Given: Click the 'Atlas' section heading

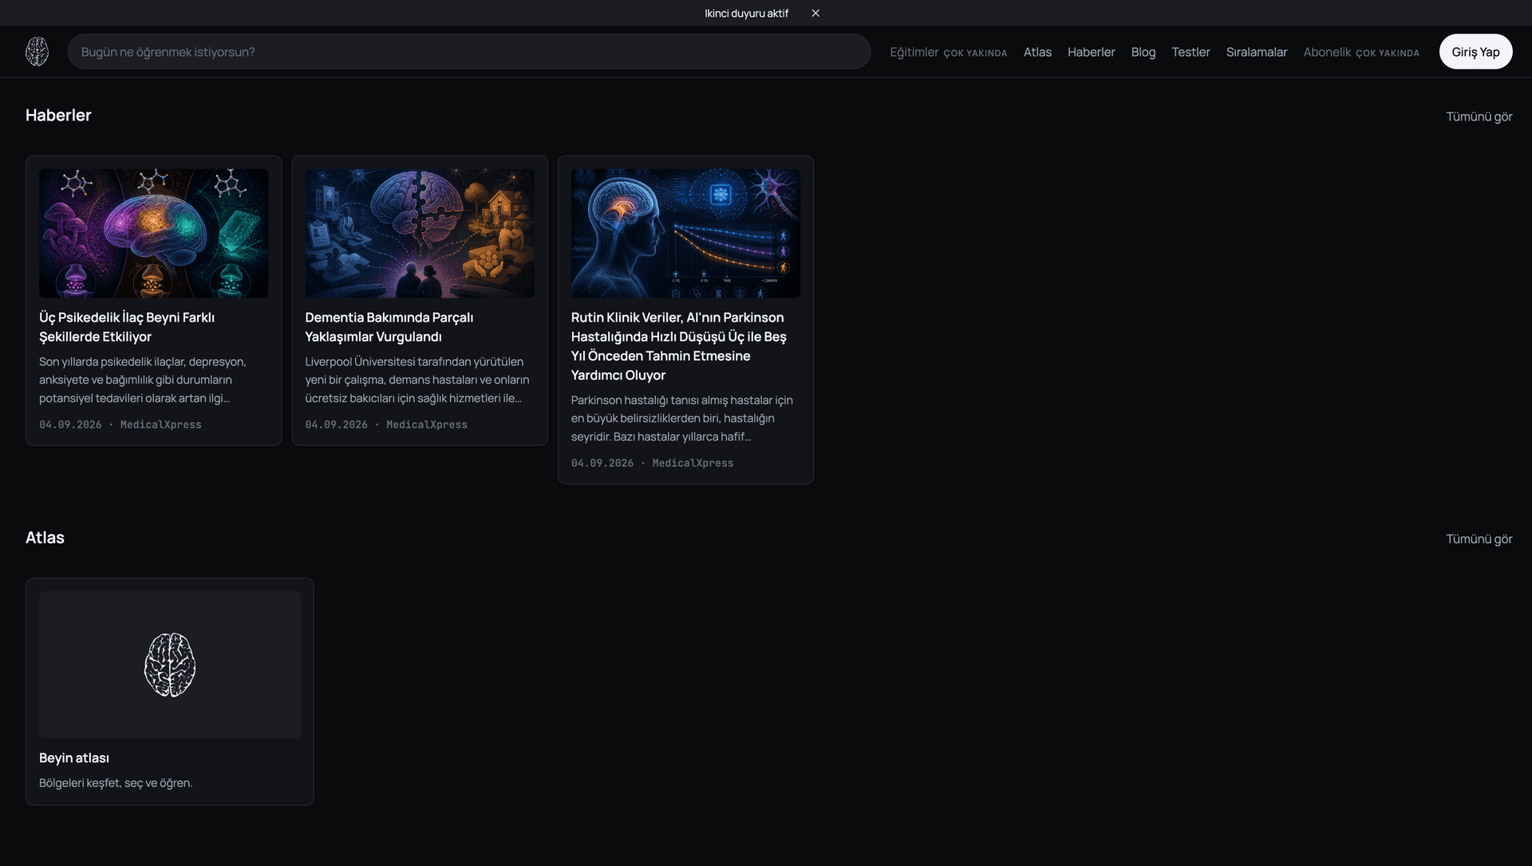Looking at the screenshot, I should 45,537.
